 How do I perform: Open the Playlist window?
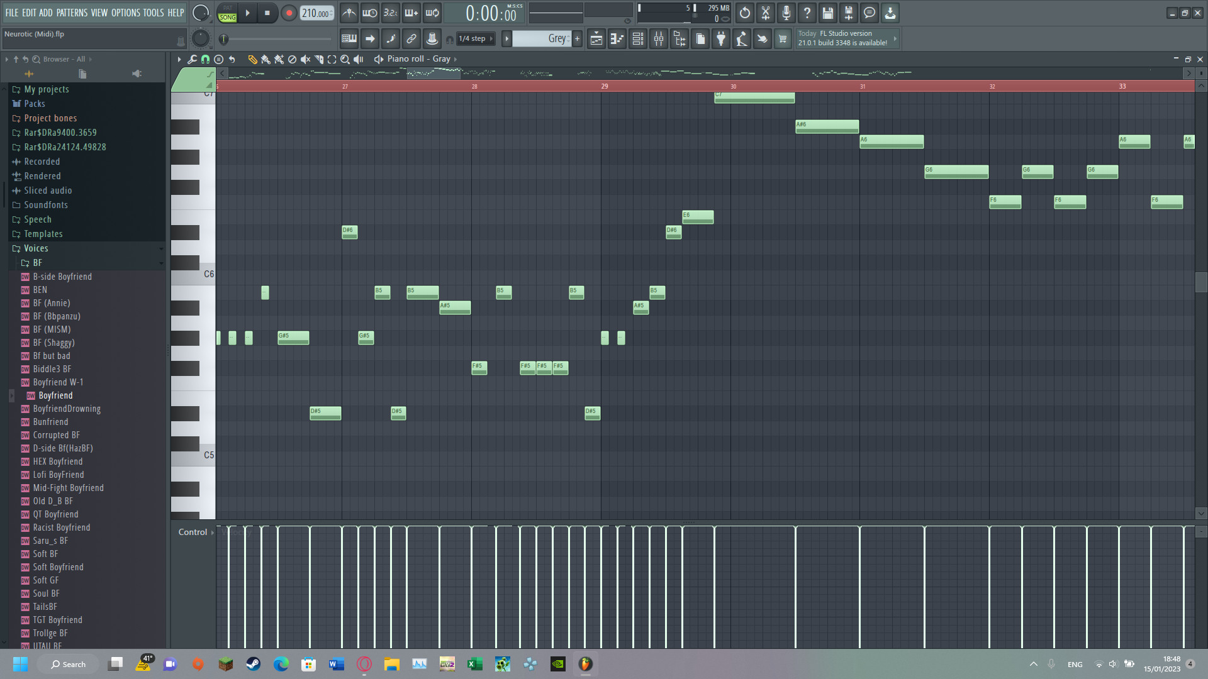tap(596, 38)
